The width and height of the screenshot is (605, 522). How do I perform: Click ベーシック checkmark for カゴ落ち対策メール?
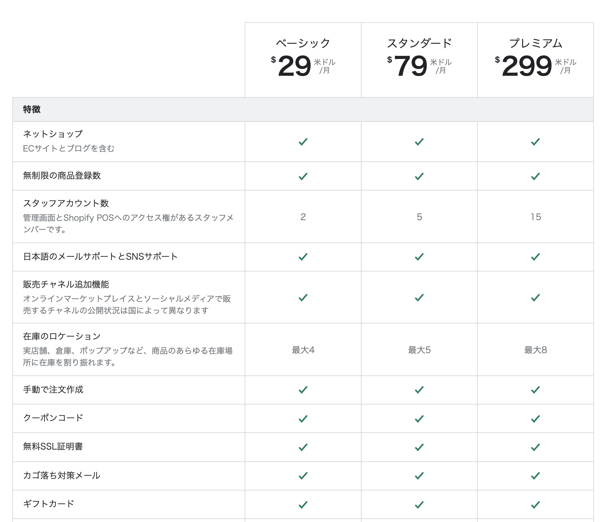coord(303,476)
